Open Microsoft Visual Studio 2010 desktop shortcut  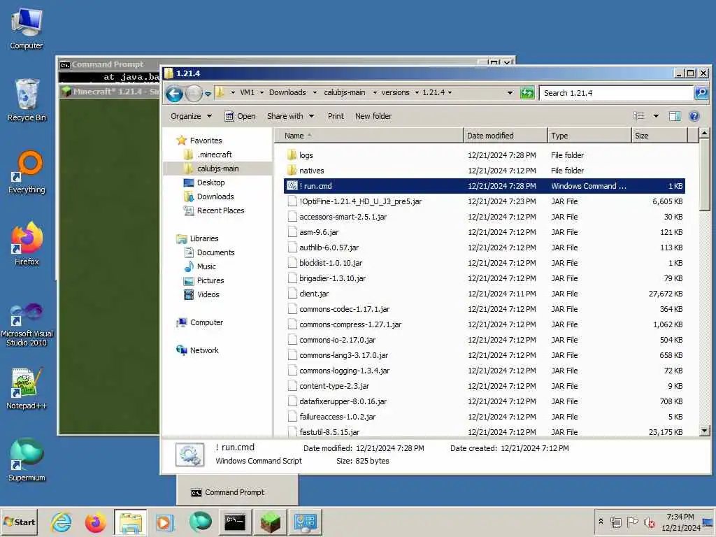(27, 325)
